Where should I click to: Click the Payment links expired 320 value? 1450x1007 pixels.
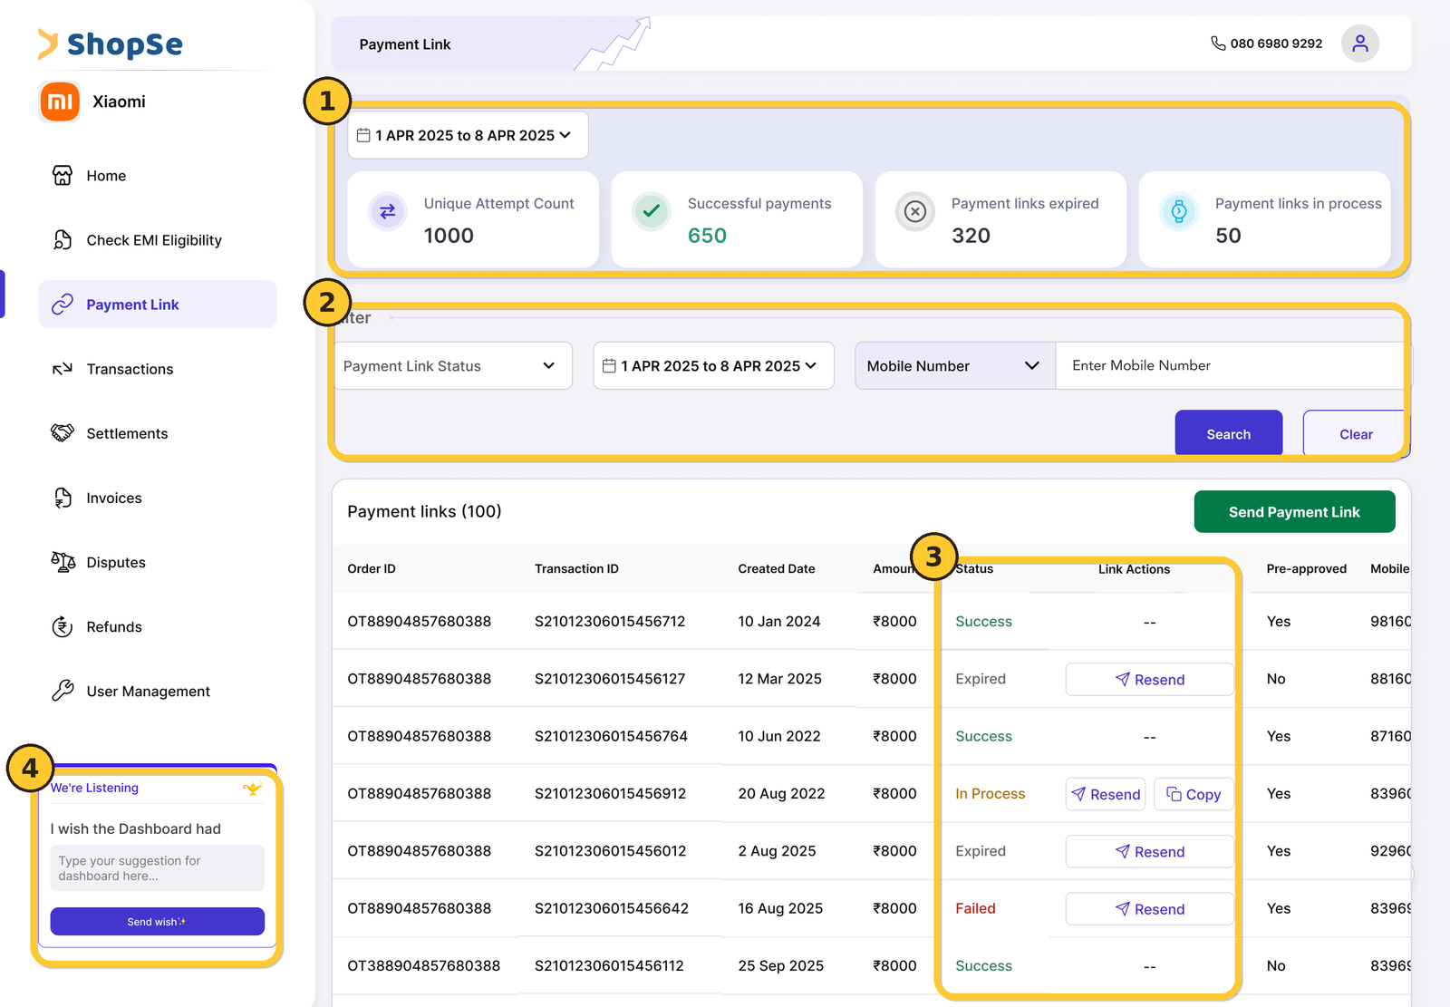pyautogui.click(x=971, y=236)
